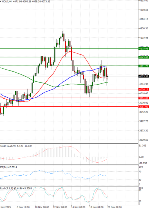Click the 6 Nov 12:00 time axis label
Screen dimensions: 150x209
[x=23, y=207]
